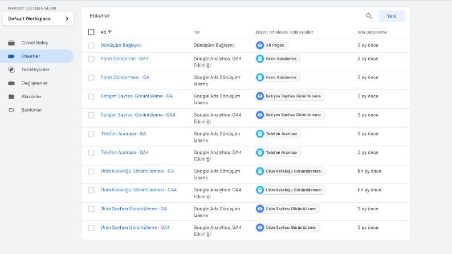Image resolution: width=452 pixels, height=254 pixels.
Task: Expand the Default Workspace selector
Action: click(38, 19)
